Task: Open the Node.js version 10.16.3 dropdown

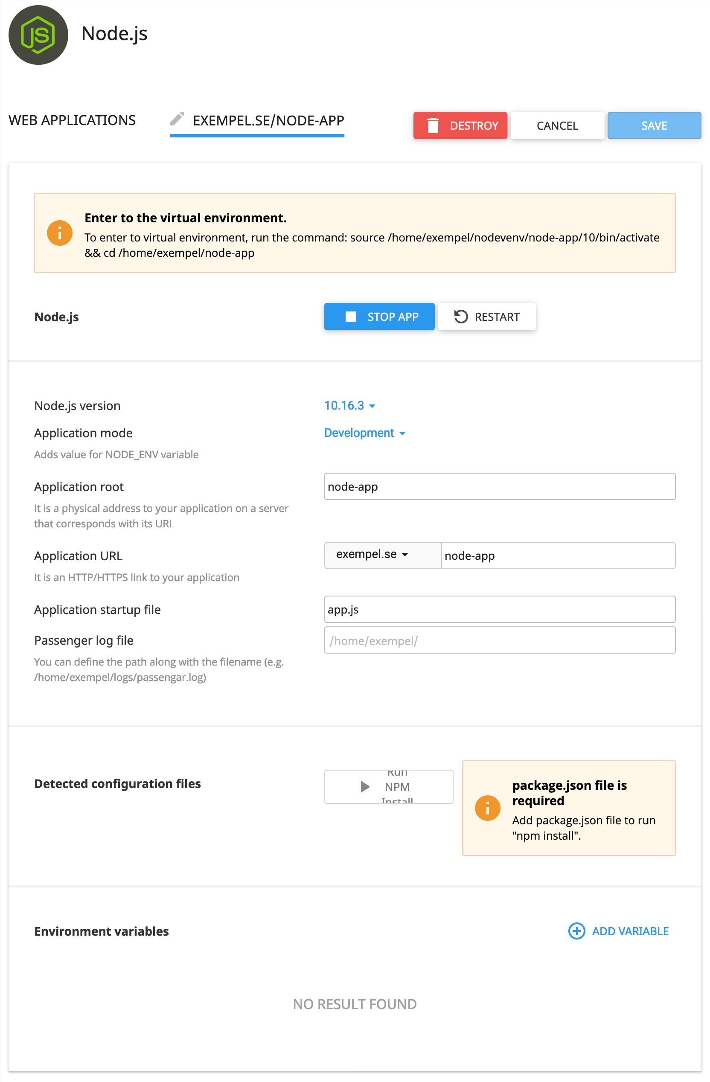Action: coord(349,405)
